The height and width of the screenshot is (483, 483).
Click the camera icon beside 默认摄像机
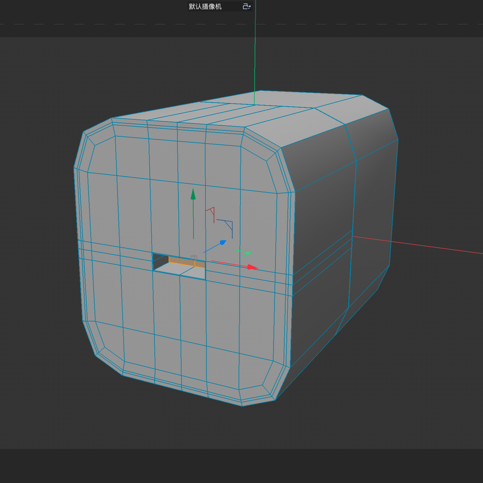coord(247,7)
